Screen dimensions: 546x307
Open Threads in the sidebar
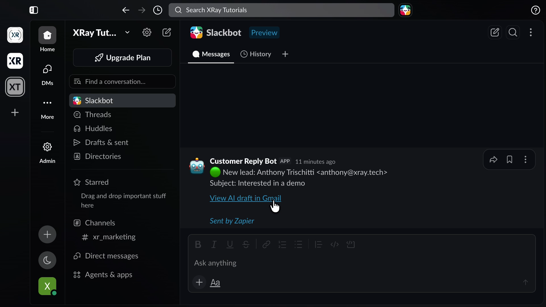click(122, 115)
